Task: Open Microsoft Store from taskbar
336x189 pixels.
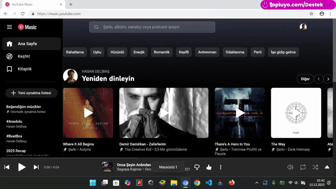Action: [x=116, y=183]
